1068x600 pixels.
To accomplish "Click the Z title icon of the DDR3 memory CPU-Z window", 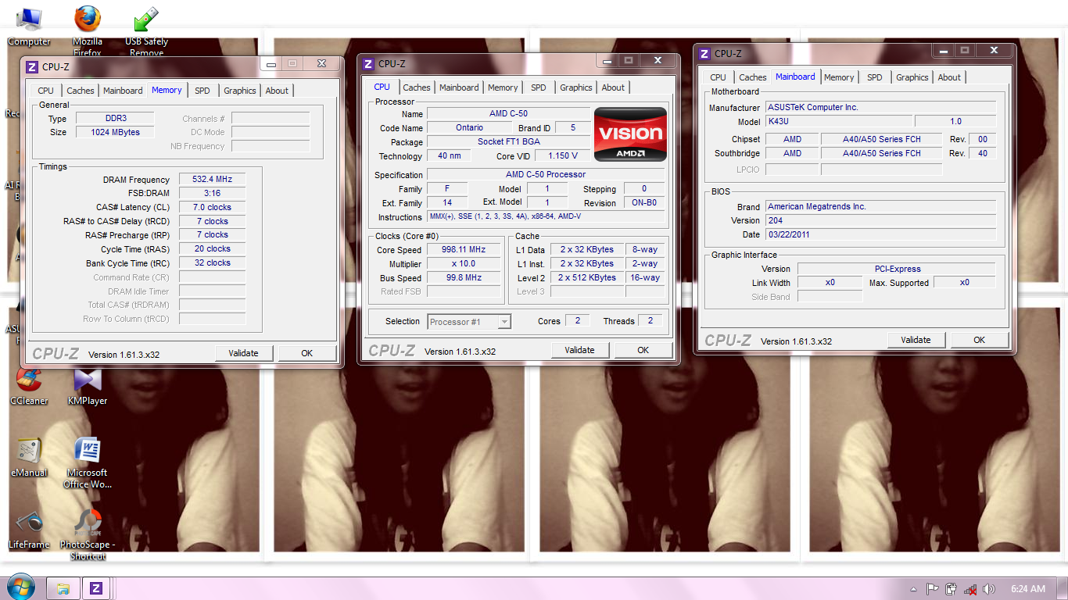I will [x=32, y=67].
